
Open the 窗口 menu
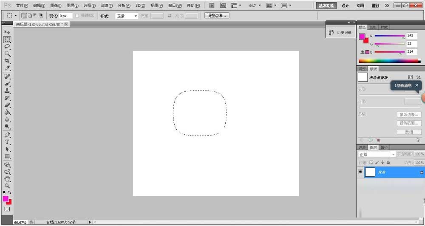pos(175,6)
